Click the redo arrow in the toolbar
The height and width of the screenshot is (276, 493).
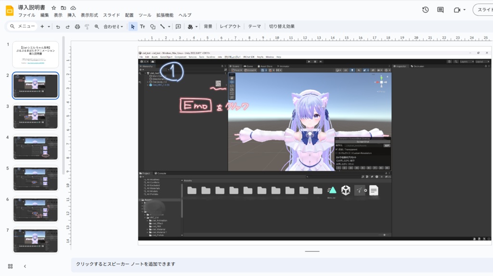(67, 27)
